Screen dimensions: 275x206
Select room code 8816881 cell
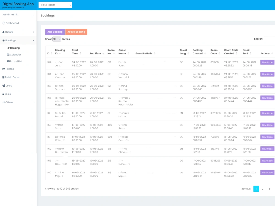pos(215,62)
